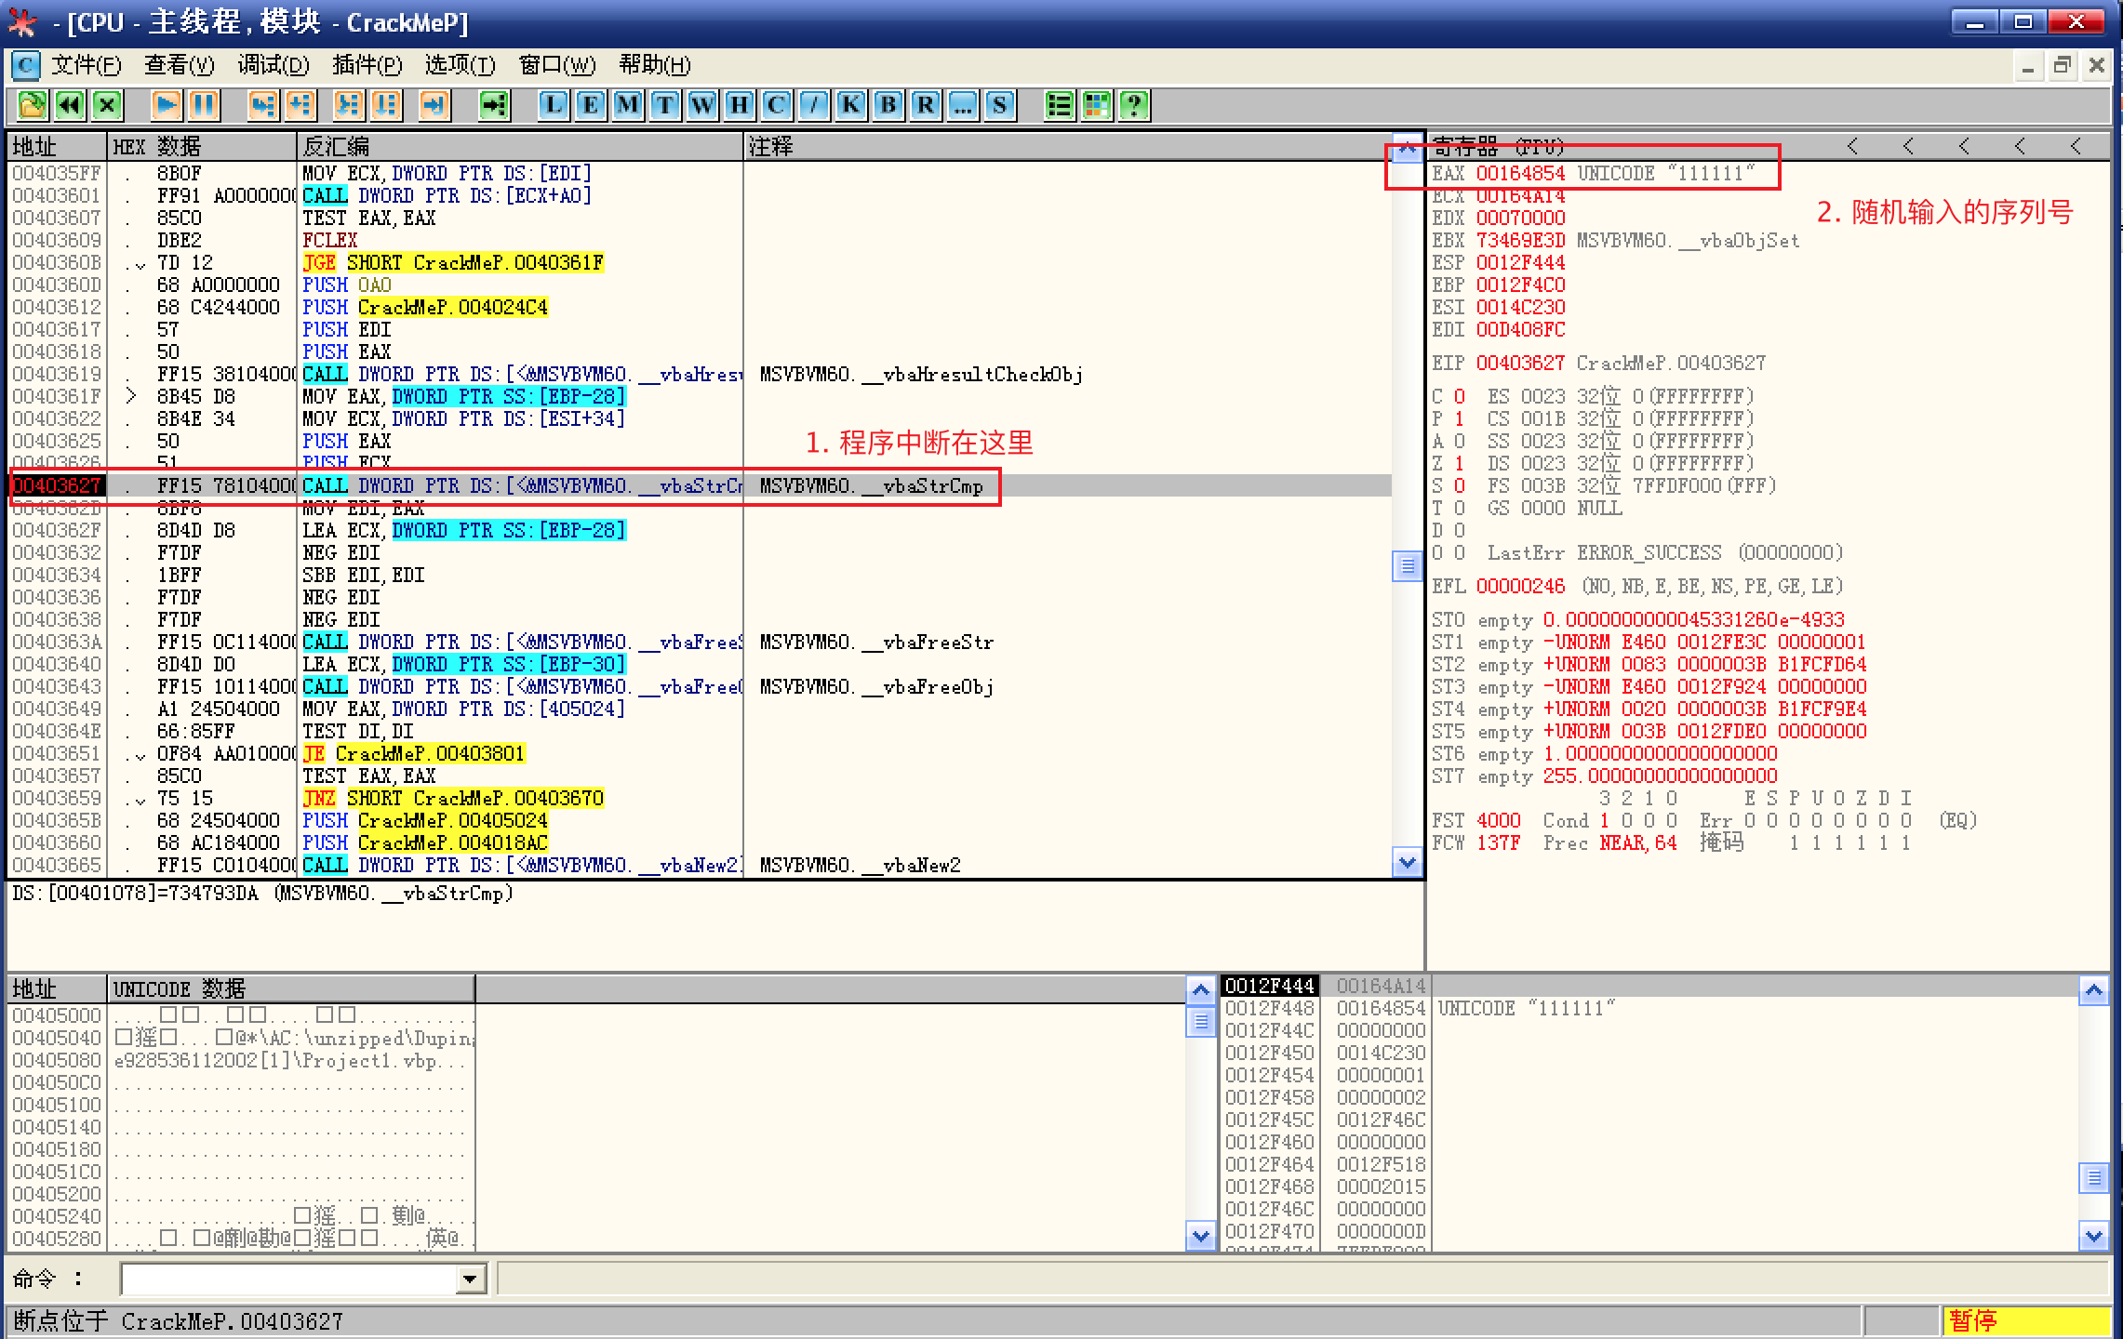Click the Open file toolbar icon
Image resolution: width=2123 pixels, height=1339 pixels.
pos(32,104)
